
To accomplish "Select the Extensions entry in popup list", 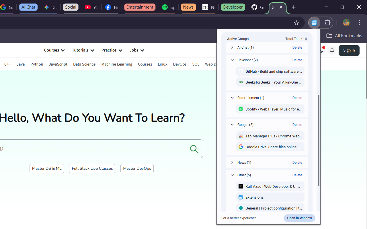I will coord(270,197).
